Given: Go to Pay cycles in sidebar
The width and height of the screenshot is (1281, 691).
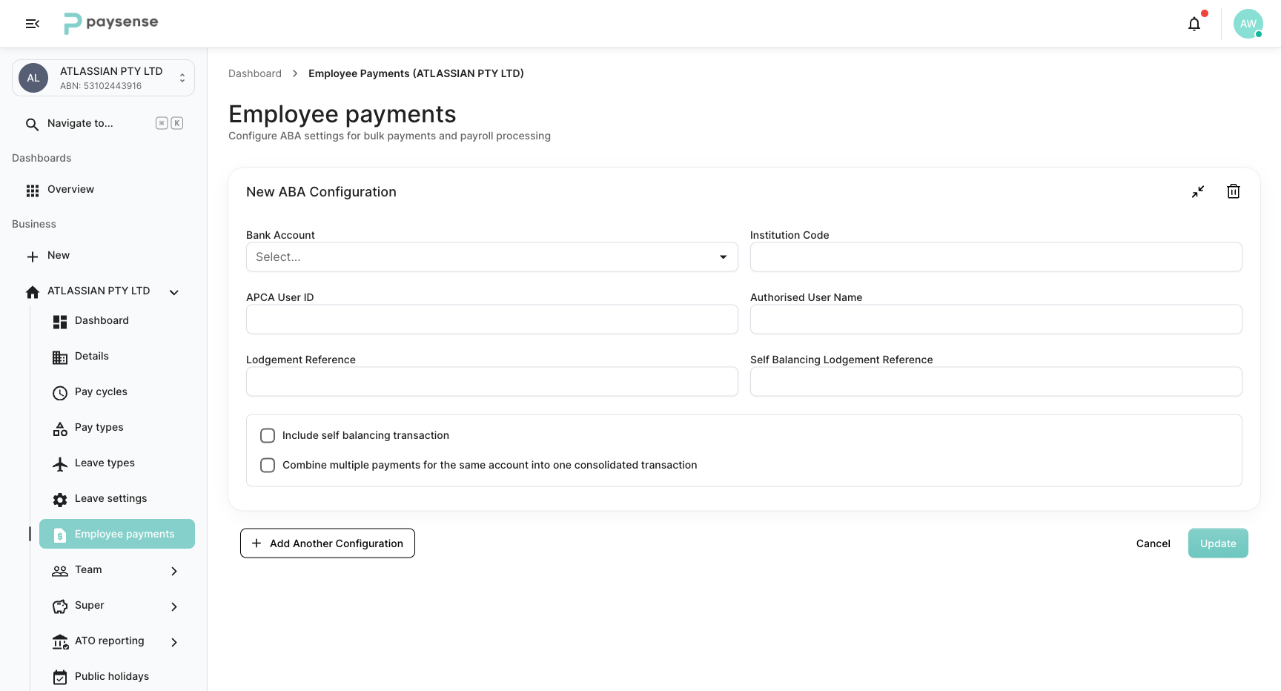Looking at the screenshot, I should (117, 391).
